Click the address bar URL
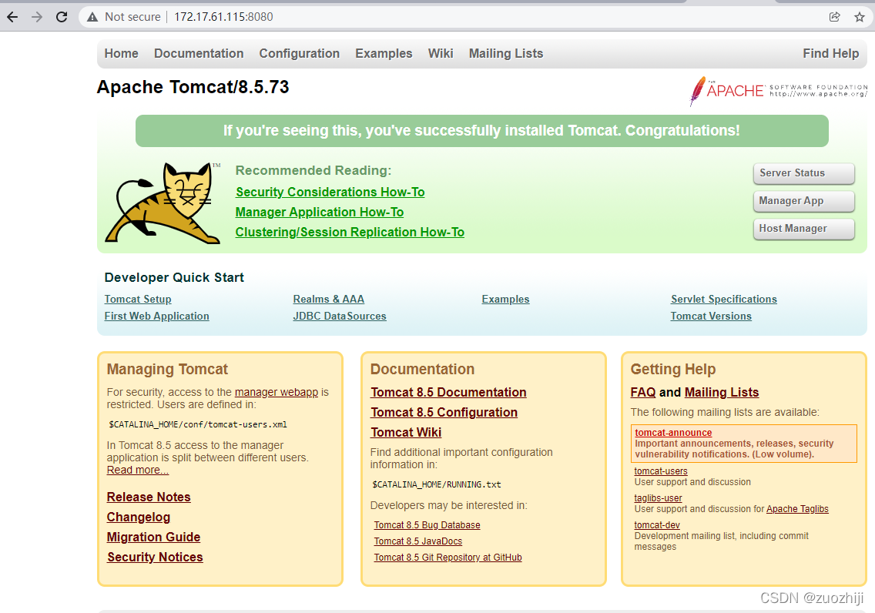The image size is (875, 613). point(223,17)
